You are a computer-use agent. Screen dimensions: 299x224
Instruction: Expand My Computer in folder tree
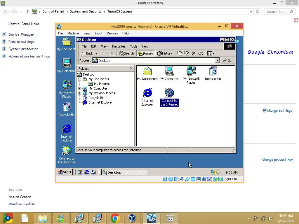point(79,88)
